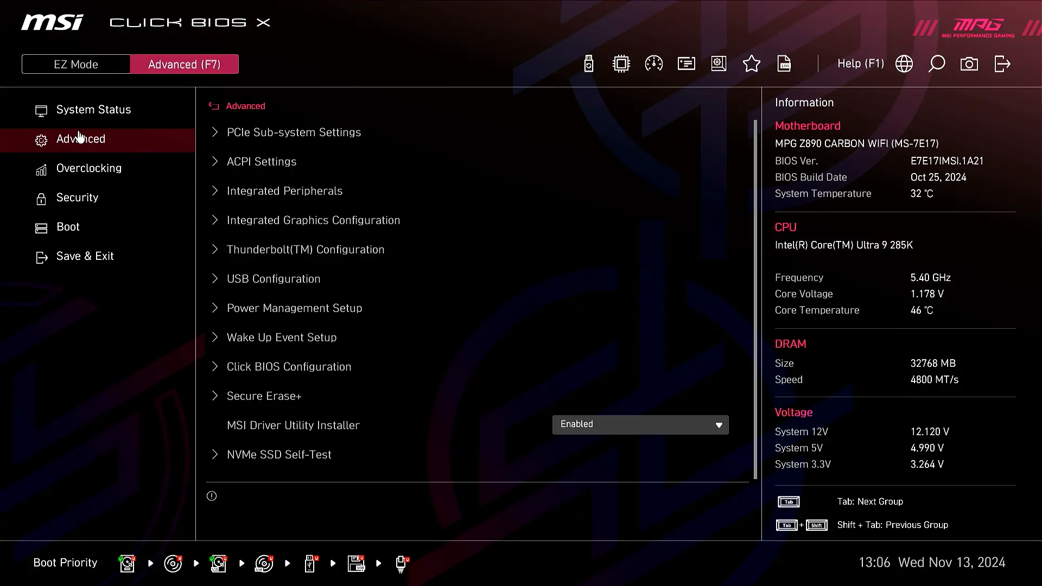Take screenshot with camera icon
Screen dimensions: 1042x586
969,64
